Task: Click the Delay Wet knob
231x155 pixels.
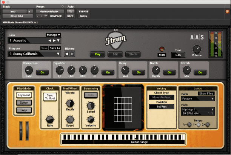Action: click(x=125, y=70)
